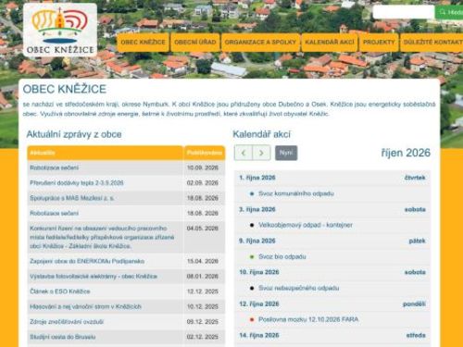Open KALENDÁŘ AKCÍ menu item
The width and height of the screenshot is (463, 347).
coord(330,42)
